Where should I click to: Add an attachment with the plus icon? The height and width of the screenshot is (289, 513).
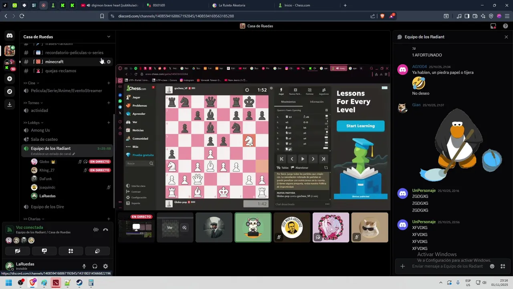[403, 266]
